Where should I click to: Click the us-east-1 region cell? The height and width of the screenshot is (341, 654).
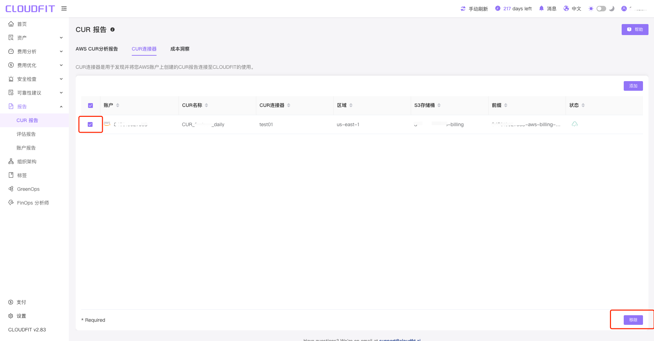[x=348, y=124]
